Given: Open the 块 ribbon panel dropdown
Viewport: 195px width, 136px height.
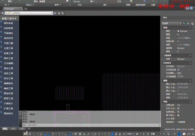Looking at the screenshot, I should tap(7, 5).
